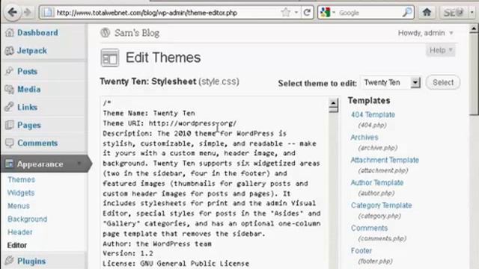The width and height of the screenshot is (479, 269).
Task: Go to Themes submenu
Action: coord(22,179)
